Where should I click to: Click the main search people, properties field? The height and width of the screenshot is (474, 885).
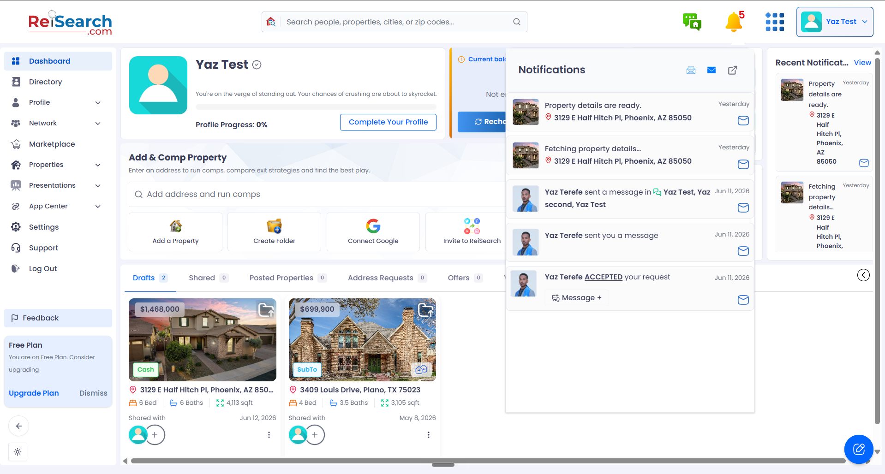395,22
